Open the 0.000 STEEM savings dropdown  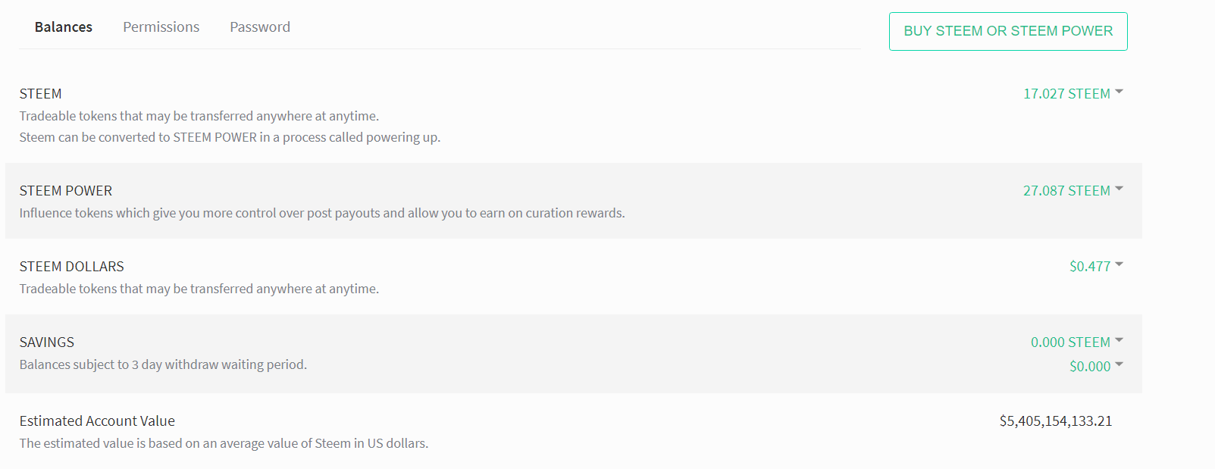[x=1070, y=342]
